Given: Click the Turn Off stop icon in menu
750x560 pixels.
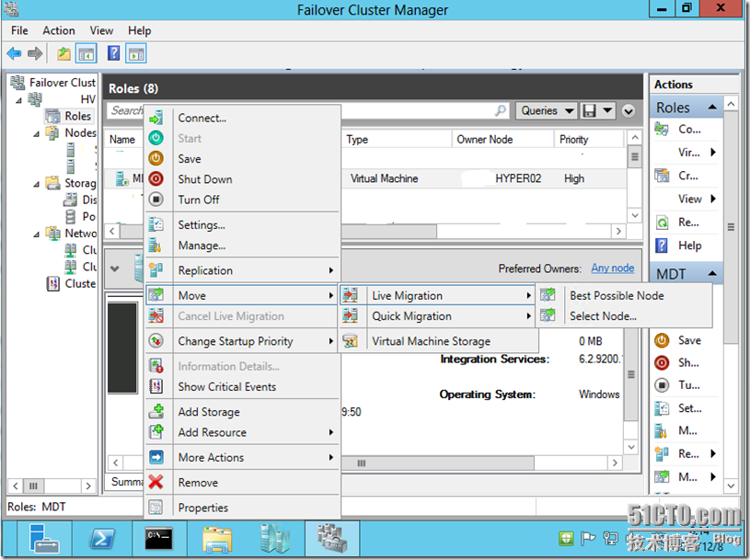Looking at the screenshot, I should point(156,200).
